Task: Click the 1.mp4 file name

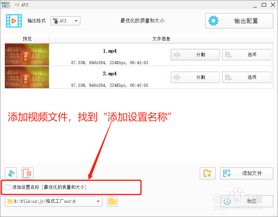Action: tap(110, 51)
